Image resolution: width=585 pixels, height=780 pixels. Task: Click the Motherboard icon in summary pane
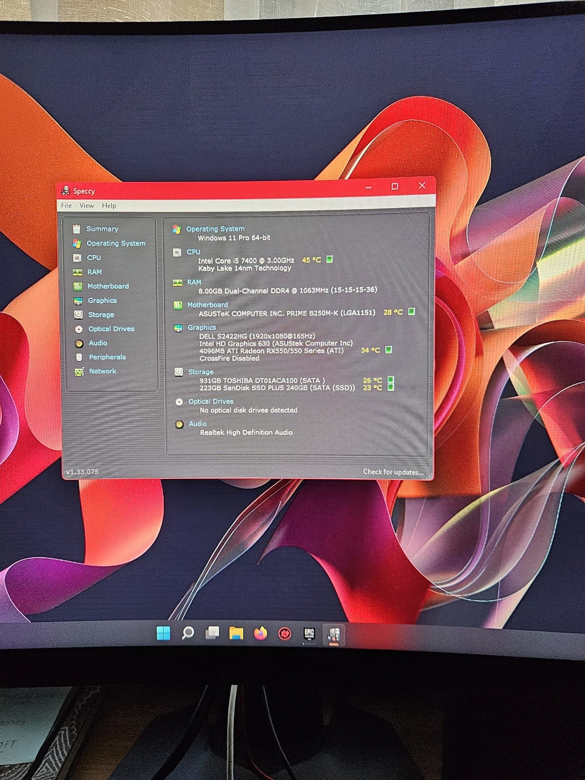(178, 305)
